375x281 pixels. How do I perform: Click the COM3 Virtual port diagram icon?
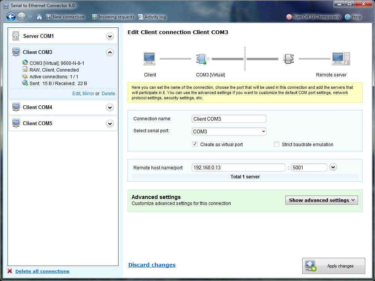click(x=202, y=59)
